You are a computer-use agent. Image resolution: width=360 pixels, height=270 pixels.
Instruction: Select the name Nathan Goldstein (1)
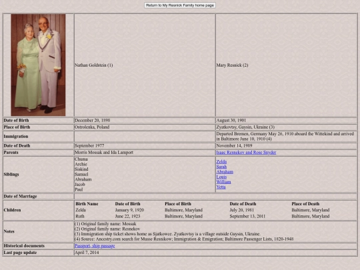[94, 65]
